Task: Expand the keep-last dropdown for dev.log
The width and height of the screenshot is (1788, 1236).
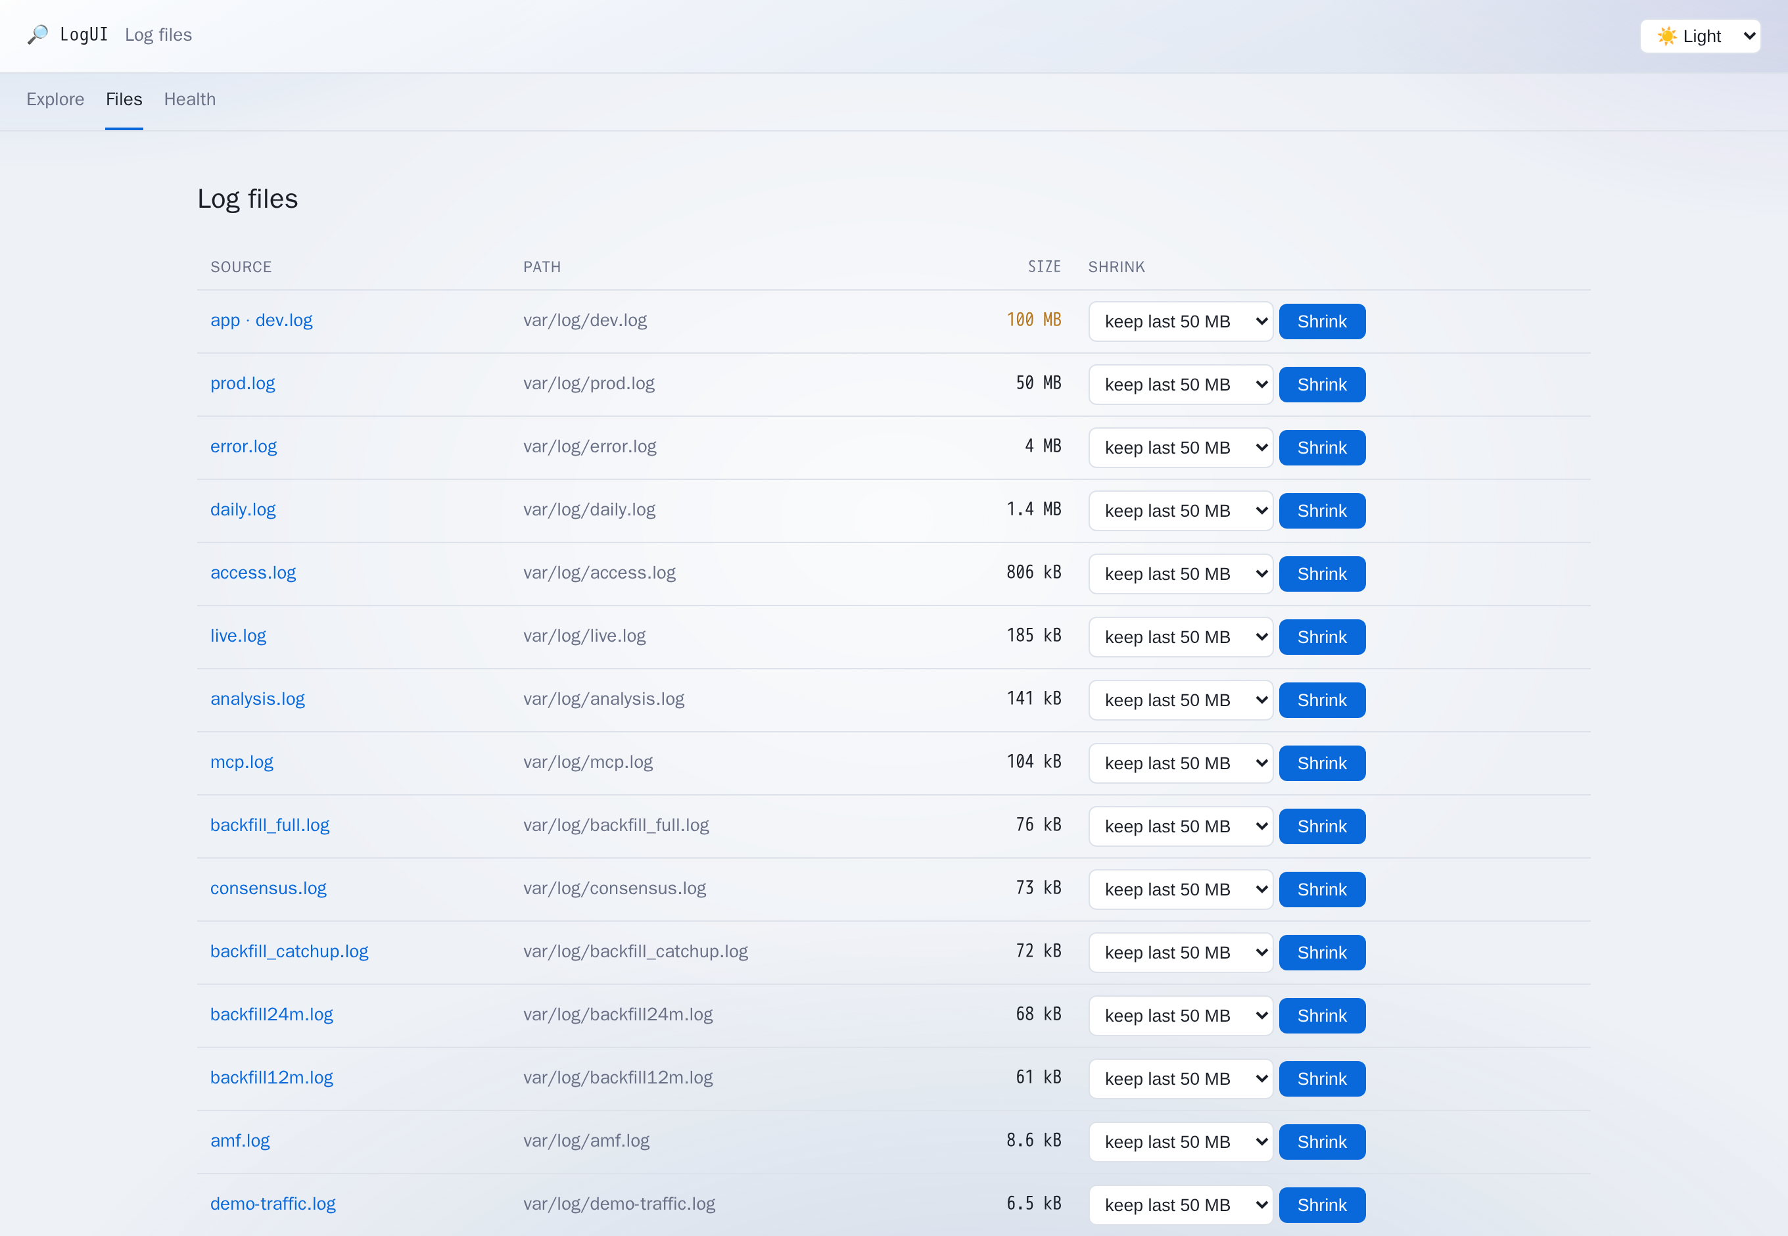Action: (1180, 321)
